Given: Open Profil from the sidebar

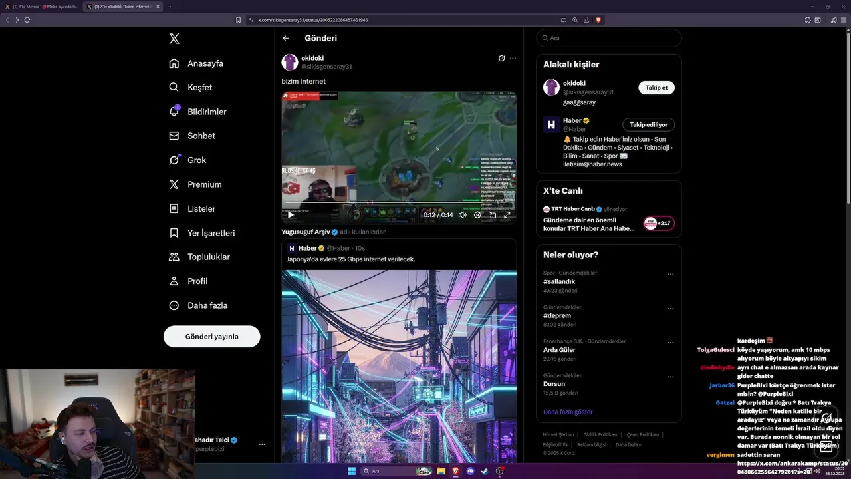Looking at the screenshot, I should 188,281.
